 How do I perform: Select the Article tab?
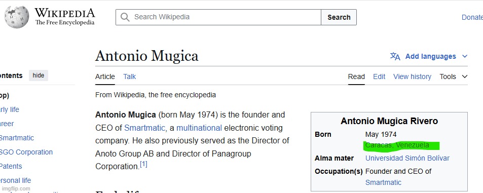point(105,76)
